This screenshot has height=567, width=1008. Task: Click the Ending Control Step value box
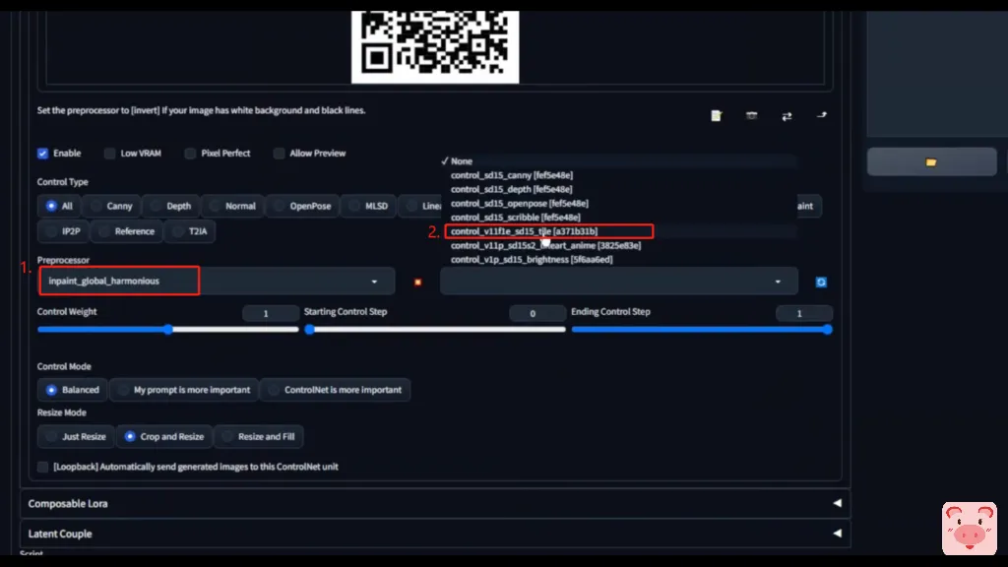click(804, 313)
